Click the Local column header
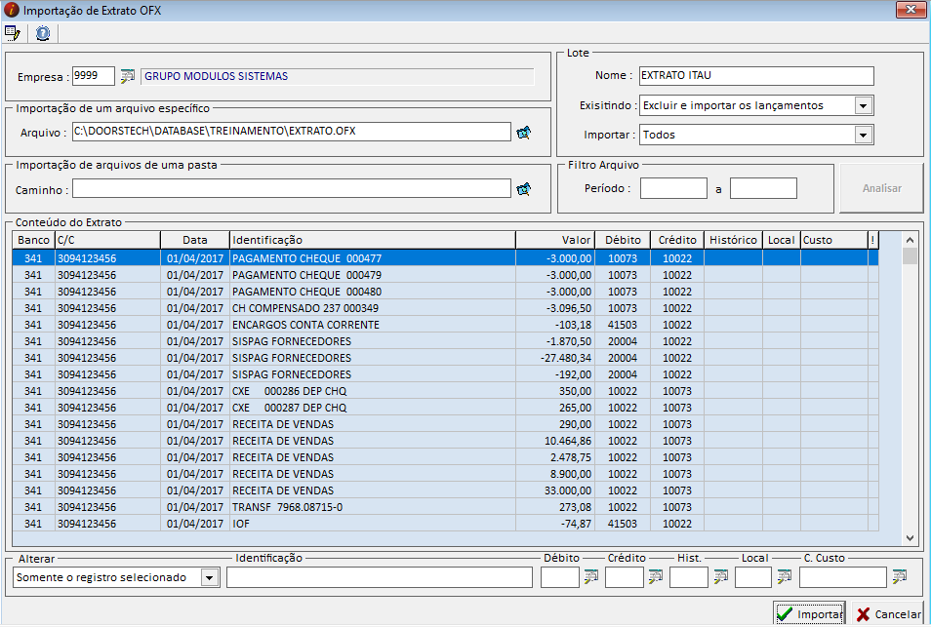The width and height of the screenshot is (931, 627). click(x=782, y=240)
